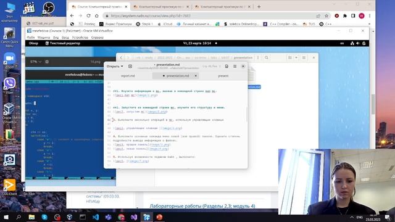Open the GNOME power icon
This screenshot has height=222, width=395.
pyautogui.click(x=364, y=43)
